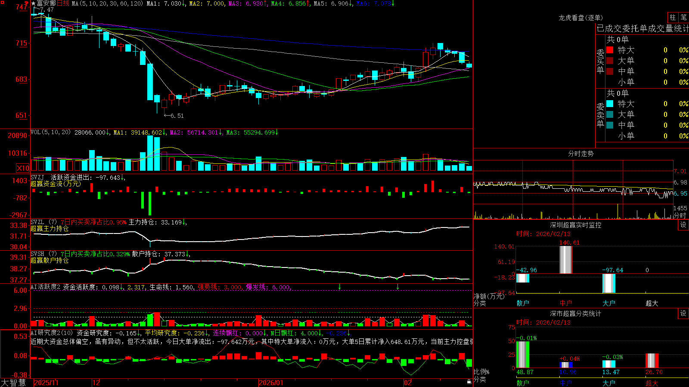Image resolution: width=689 pixels, height=387 pixels.
Task: Click the 爆发线: 6.000 label
Action: (x=268, y=287)
